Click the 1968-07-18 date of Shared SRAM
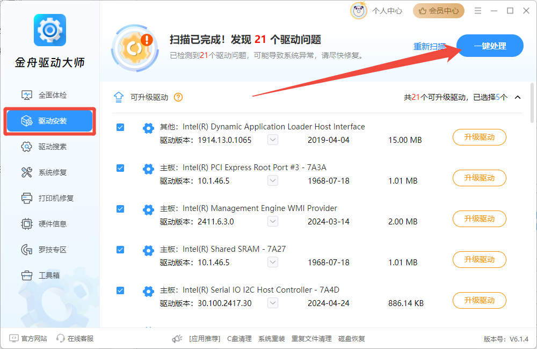 click(x=329, y=263)
